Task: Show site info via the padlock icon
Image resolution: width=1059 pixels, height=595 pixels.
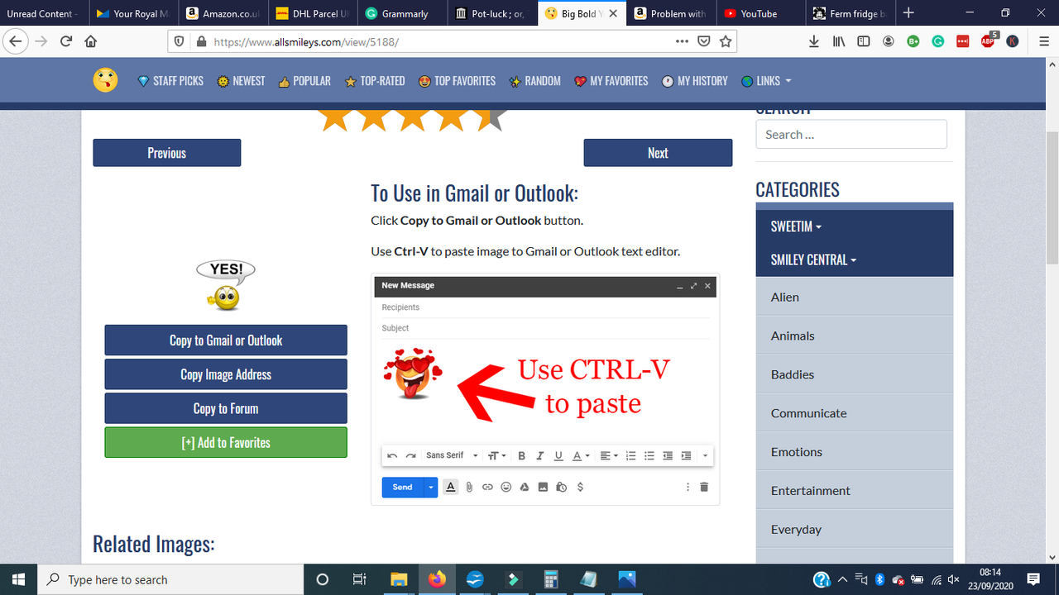Action: point(199,41)
